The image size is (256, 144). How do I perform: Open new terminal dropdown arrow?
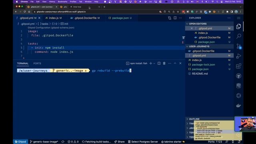click(x=154, y=63)
